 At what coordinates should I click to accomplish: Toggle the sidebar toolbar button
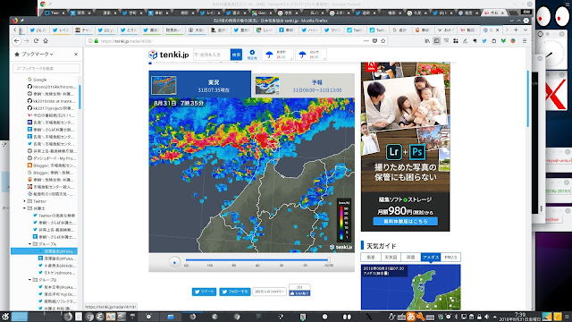tap(437, 41)
